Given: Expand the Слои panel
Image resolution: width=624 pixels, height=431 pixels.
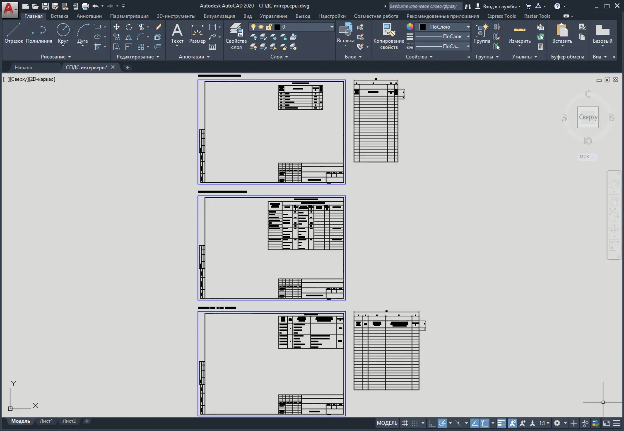Looking at the screenshot, I should pos(279,57).
